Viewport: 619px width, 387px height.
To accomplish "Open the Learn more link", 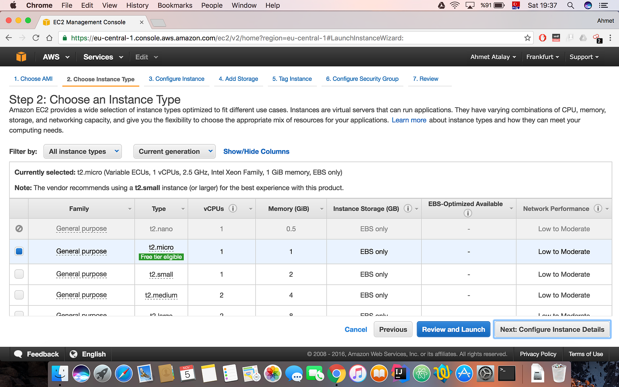I will pos(409,120).
